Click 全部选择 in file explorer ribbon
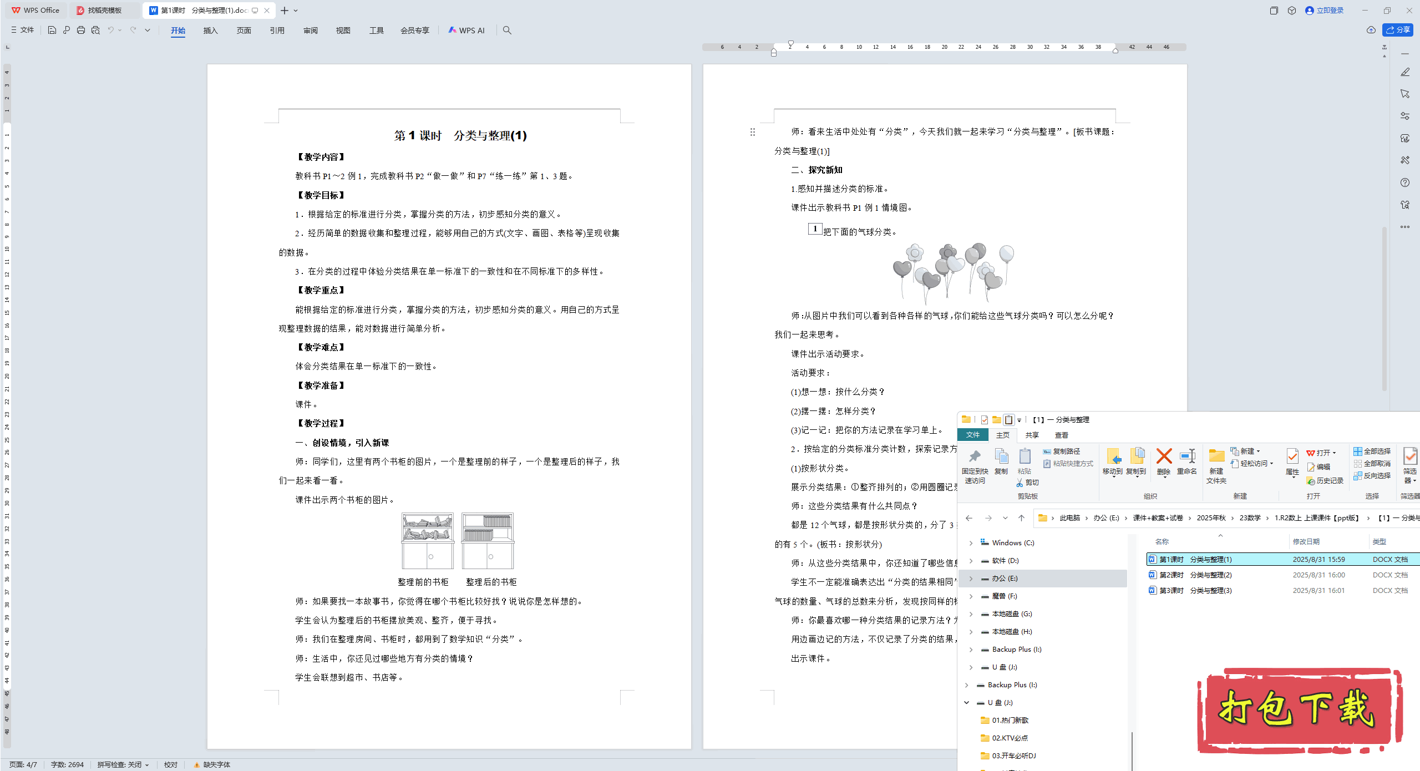This screenshot has height=771, width=1420. (x=1372, y=451)
